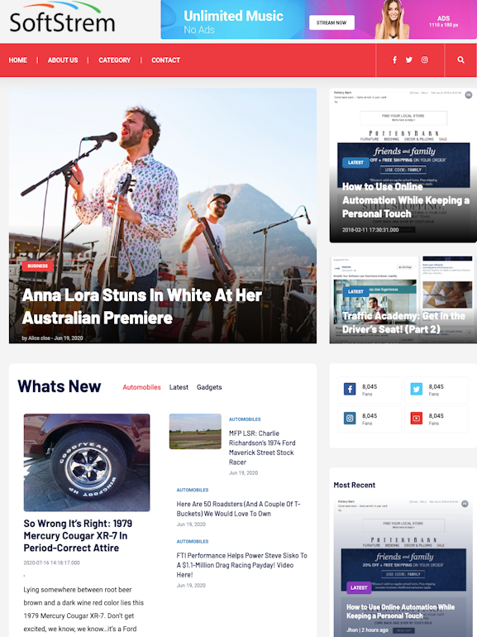Click the Instagram fans counter icon
Image resolution: width=477 pixels, height=637 pixels.
[x=350, y=418]
